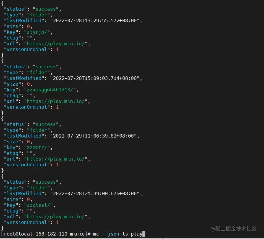Click the play.min.io URL in zzztest entry
264x239 pixels.
point(55,217)
